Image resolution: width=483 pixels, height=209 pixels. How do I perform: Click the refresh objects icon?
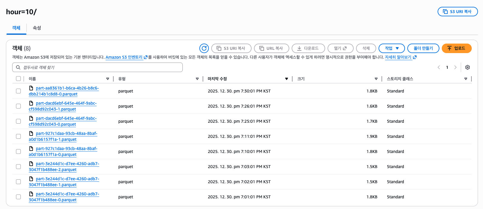tap(204, 48)
